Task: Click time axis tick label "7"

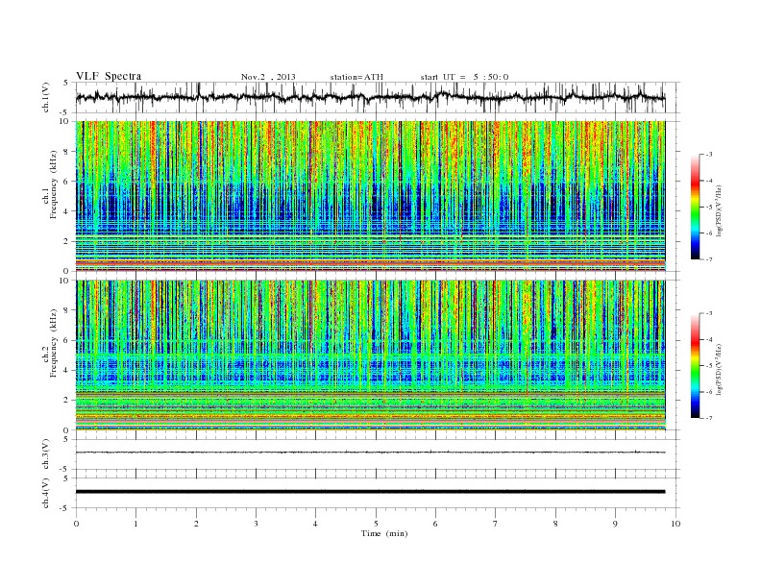Action: coord(496,524)
